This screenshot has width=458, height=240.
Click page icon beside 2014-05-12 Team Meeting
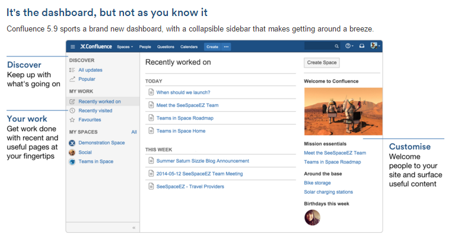(x=151, y=173)
